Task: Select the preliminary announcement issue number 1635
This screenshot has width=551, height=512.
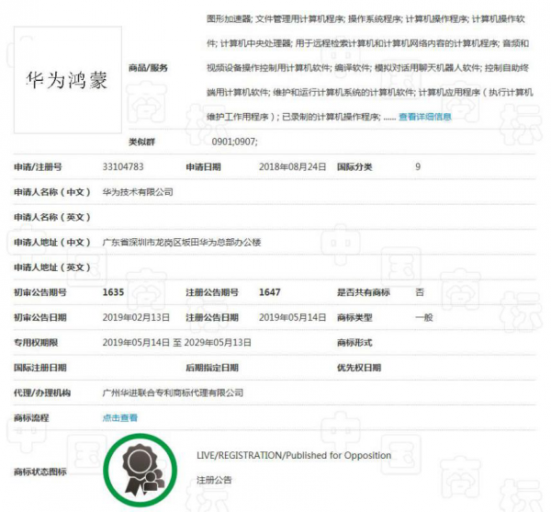Action: point(113,292)
